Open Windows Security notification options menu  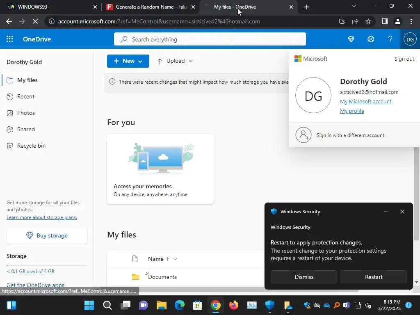click(x=386, y=212)
